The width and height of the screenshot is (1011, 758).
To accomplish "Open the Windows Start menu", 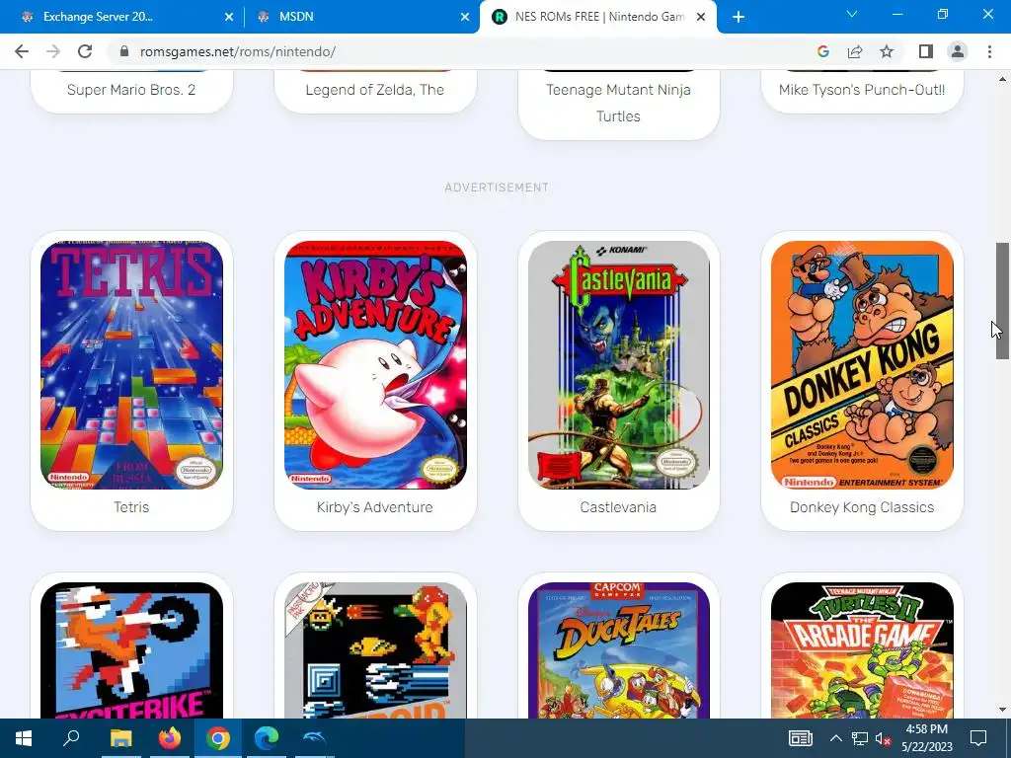I will coord(24,738).
